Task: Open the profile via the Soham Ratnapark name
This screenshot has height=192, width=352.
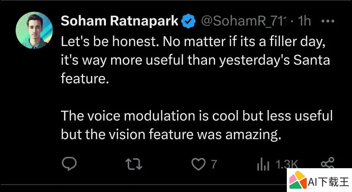Action: (119, 21)
